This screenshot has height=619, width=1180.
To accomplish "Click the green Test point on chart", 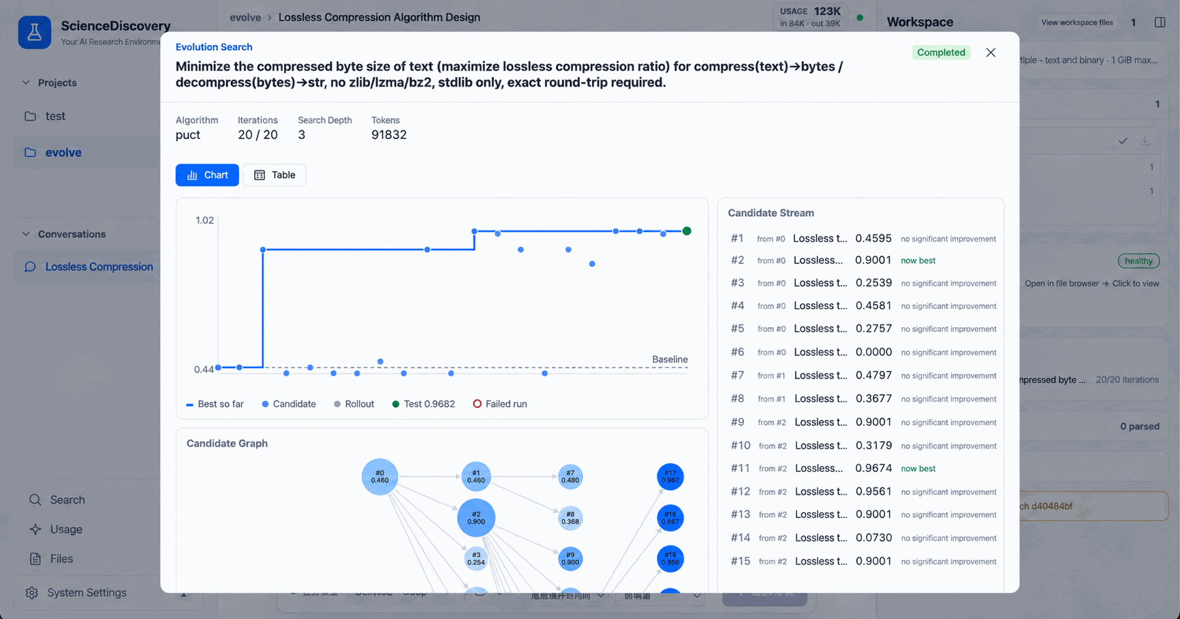I will (x=687, y=231).
